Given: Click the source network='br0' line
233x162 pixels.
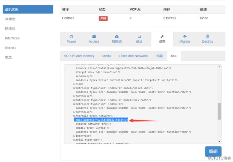Looking at the screenshot, I should 93,124.
